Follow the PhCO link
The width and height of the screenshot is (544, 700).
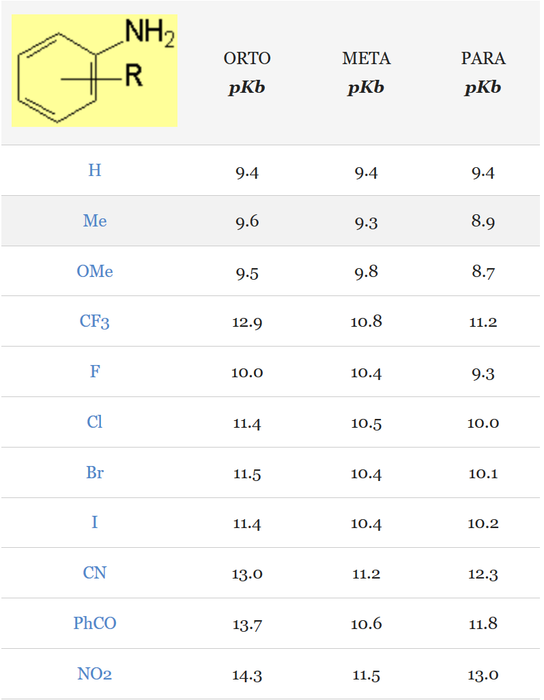[95, 623]
